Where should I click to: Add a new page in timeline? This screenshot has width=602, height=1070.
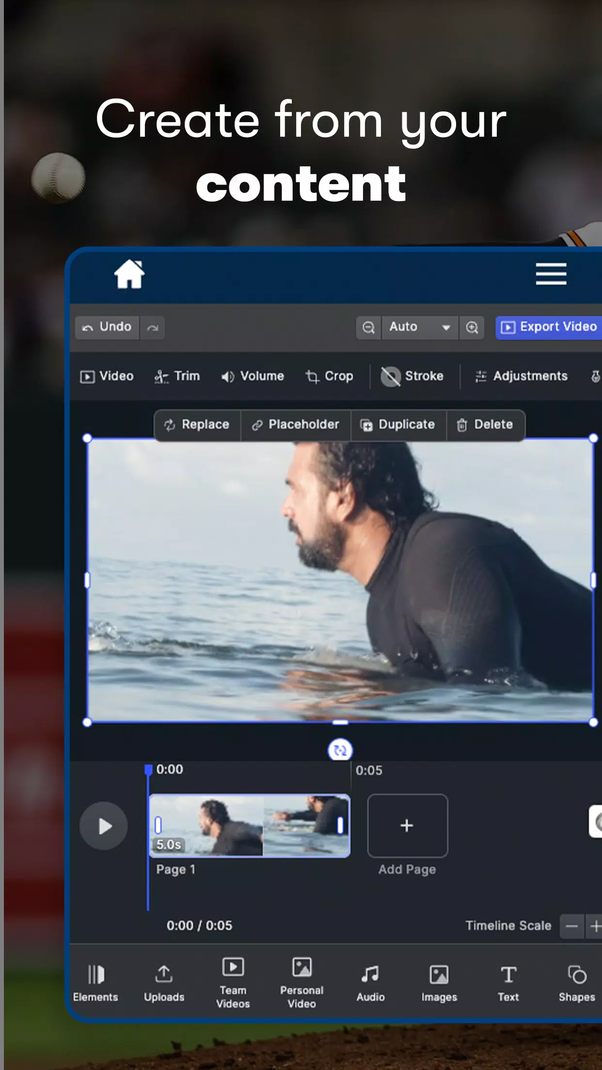pos(408,826)
